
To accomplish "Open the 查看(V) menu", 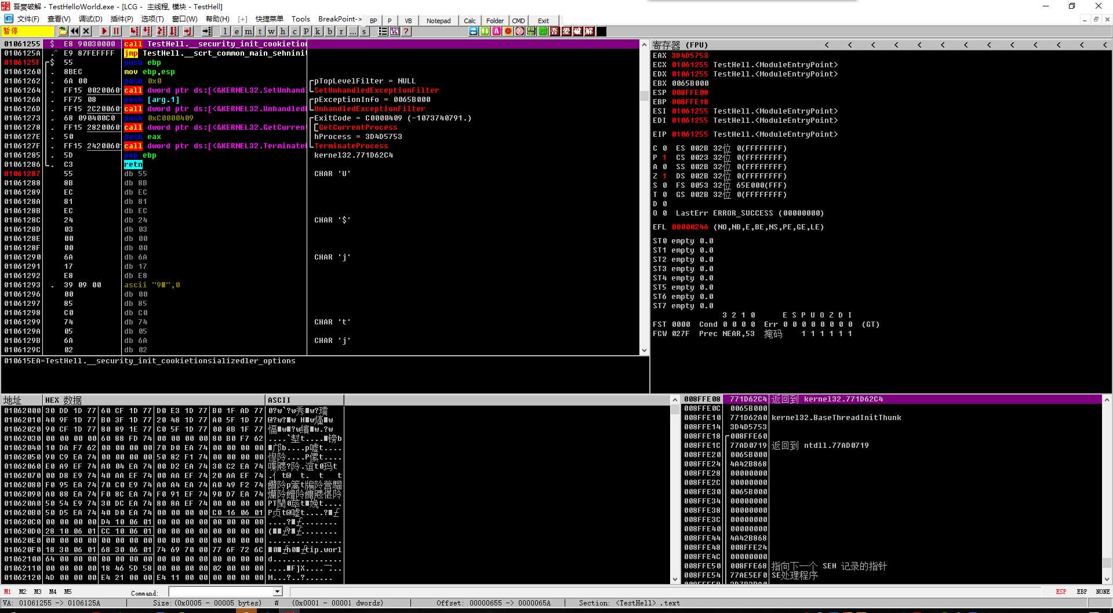I will (59, 19).
